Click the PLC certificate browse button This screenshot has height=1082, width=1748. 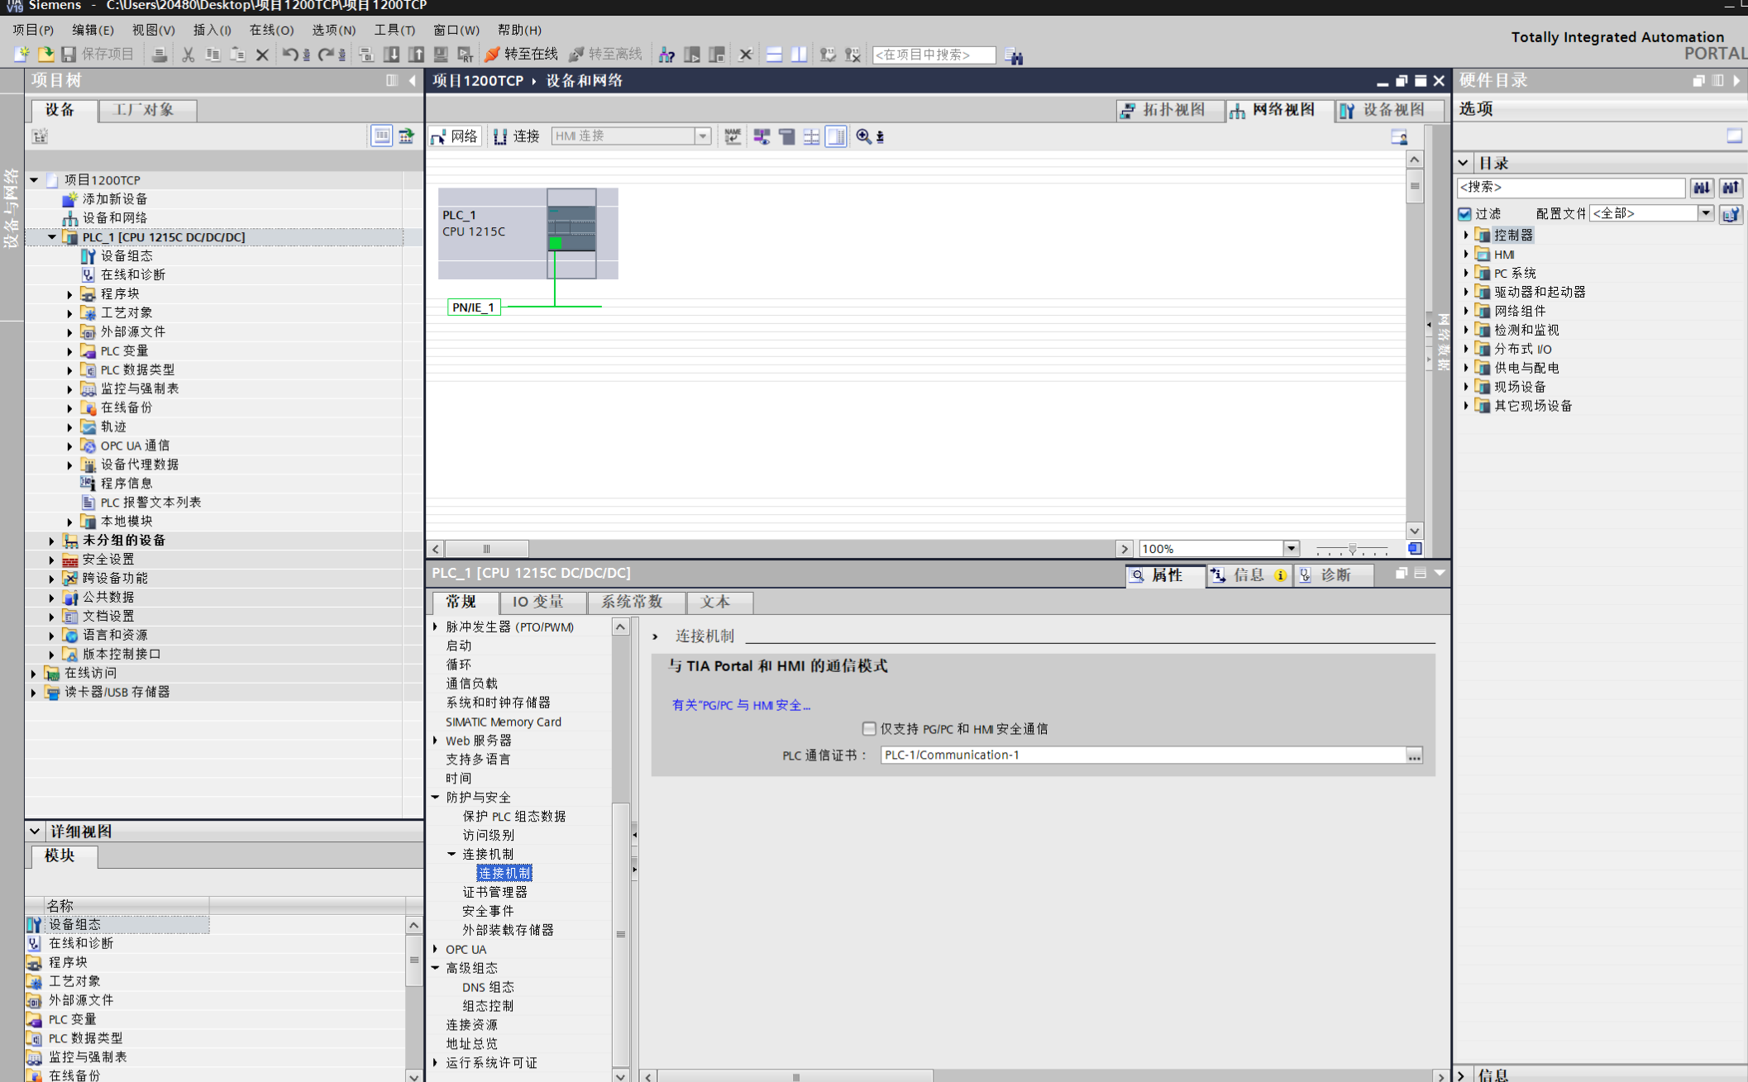(x=1414, y=755)
